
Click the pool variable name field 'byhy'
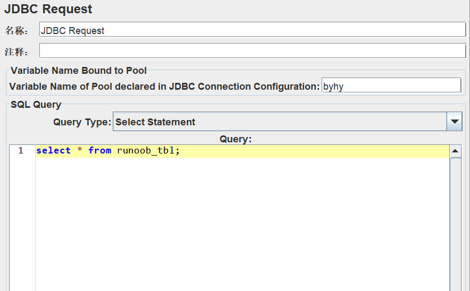[x=391, y=85]
